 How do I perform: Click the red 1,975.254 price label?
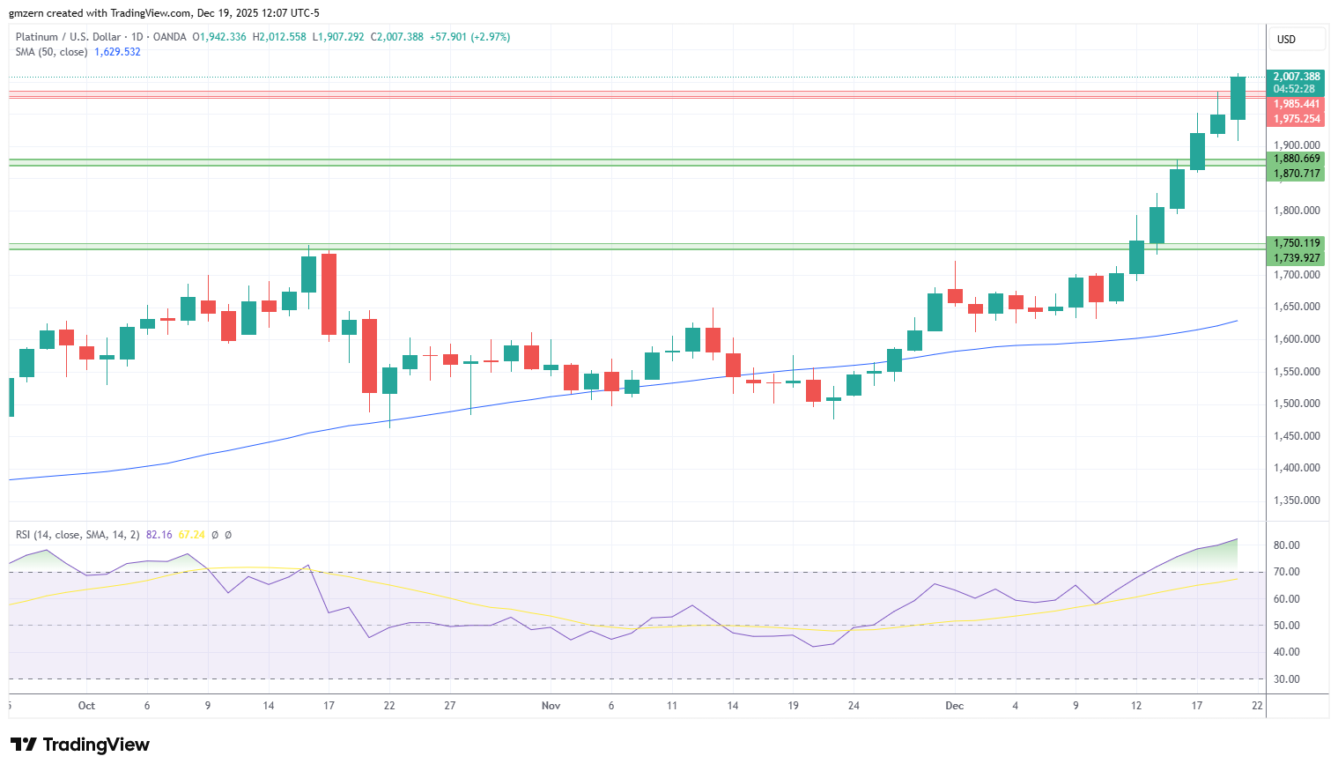(x=1296, y=119)
